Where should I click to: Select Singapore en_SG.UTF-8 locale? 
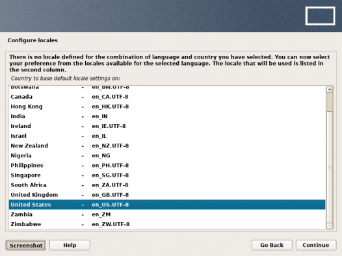pyautogui.click(x=167, y=175)
